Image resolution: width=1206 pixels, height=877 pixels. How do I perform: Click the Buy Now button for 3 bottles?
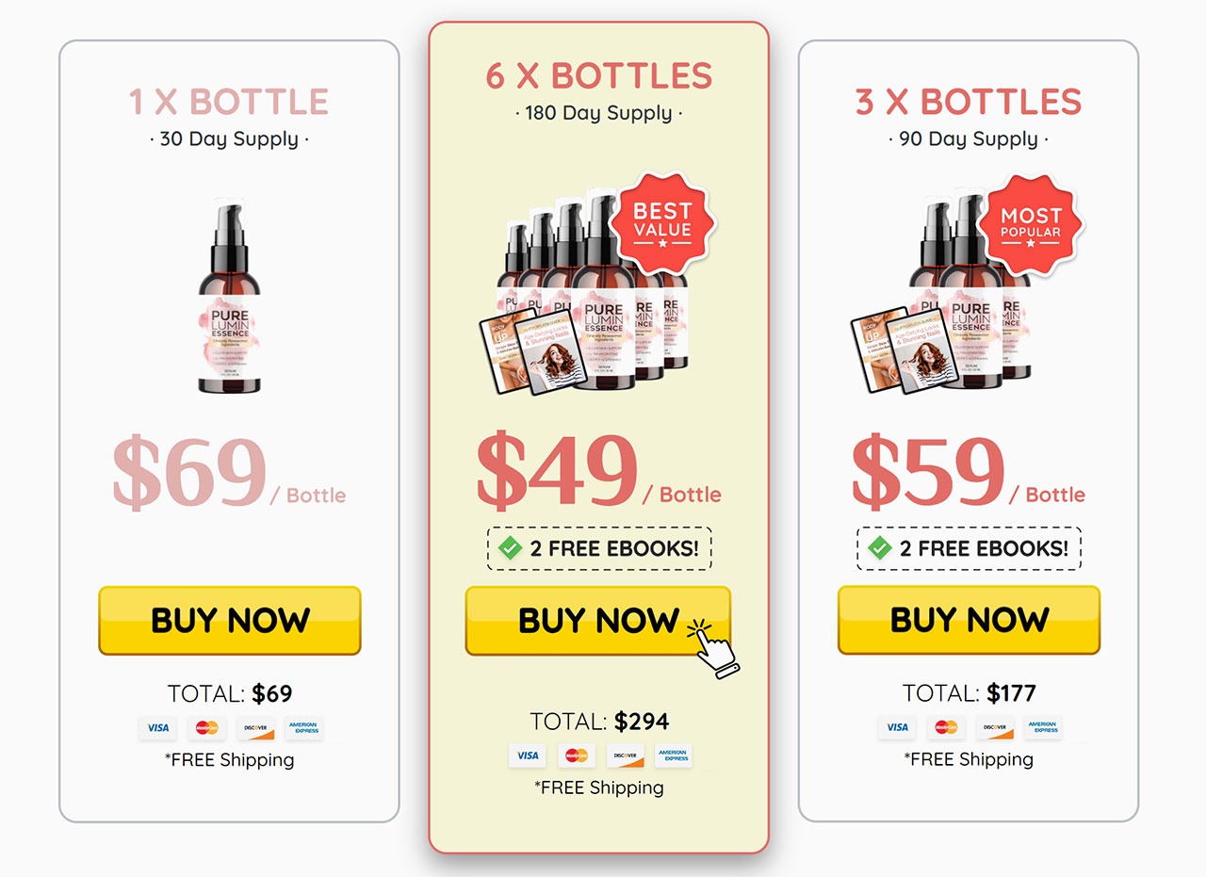coord(969,620)
